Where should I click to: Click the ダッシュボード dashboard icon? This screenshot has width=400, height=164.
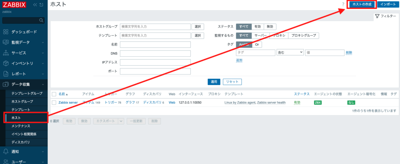click(5, 32)
